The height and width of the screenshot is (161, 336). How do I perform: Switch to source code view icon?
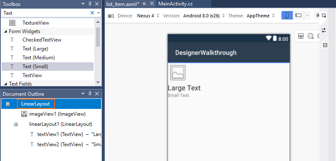325,45
